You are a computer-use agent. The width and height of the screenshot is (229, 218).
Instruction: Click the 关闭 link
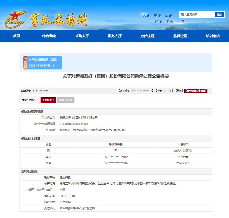point(179,91)
